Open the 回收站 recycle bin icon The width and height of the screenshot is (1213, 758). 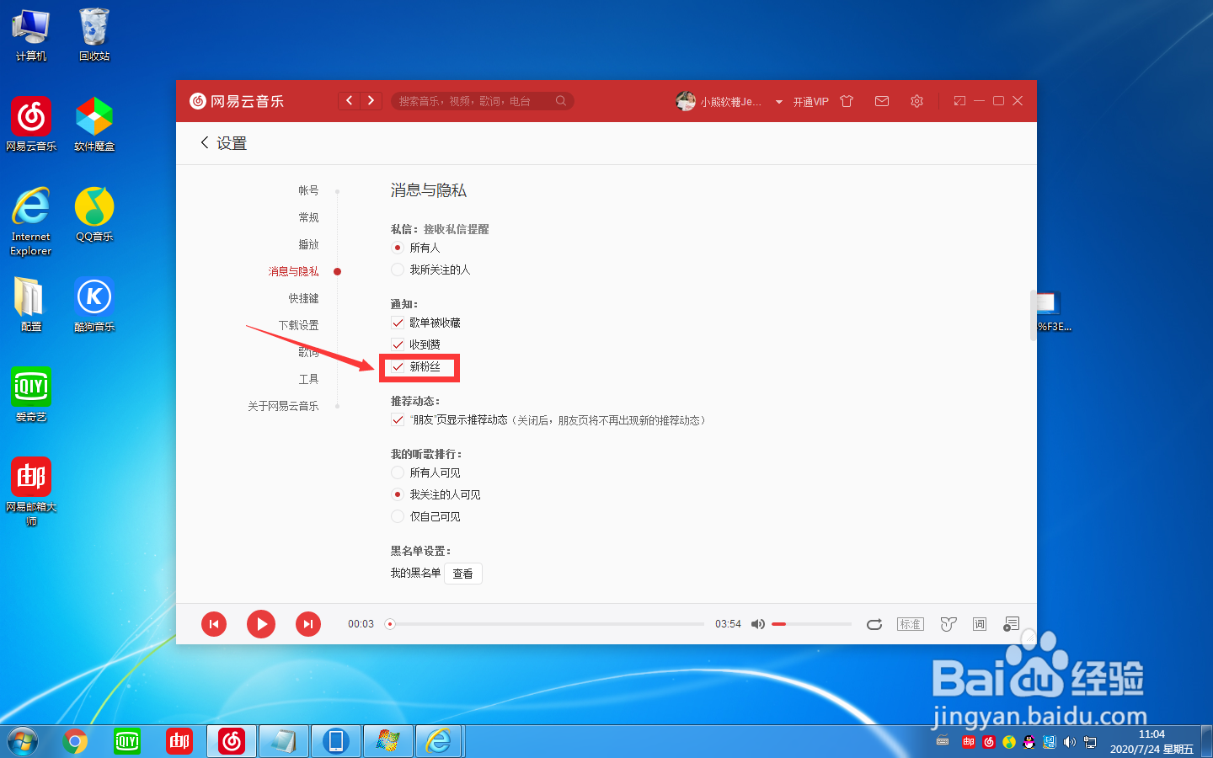coord(94,35)
